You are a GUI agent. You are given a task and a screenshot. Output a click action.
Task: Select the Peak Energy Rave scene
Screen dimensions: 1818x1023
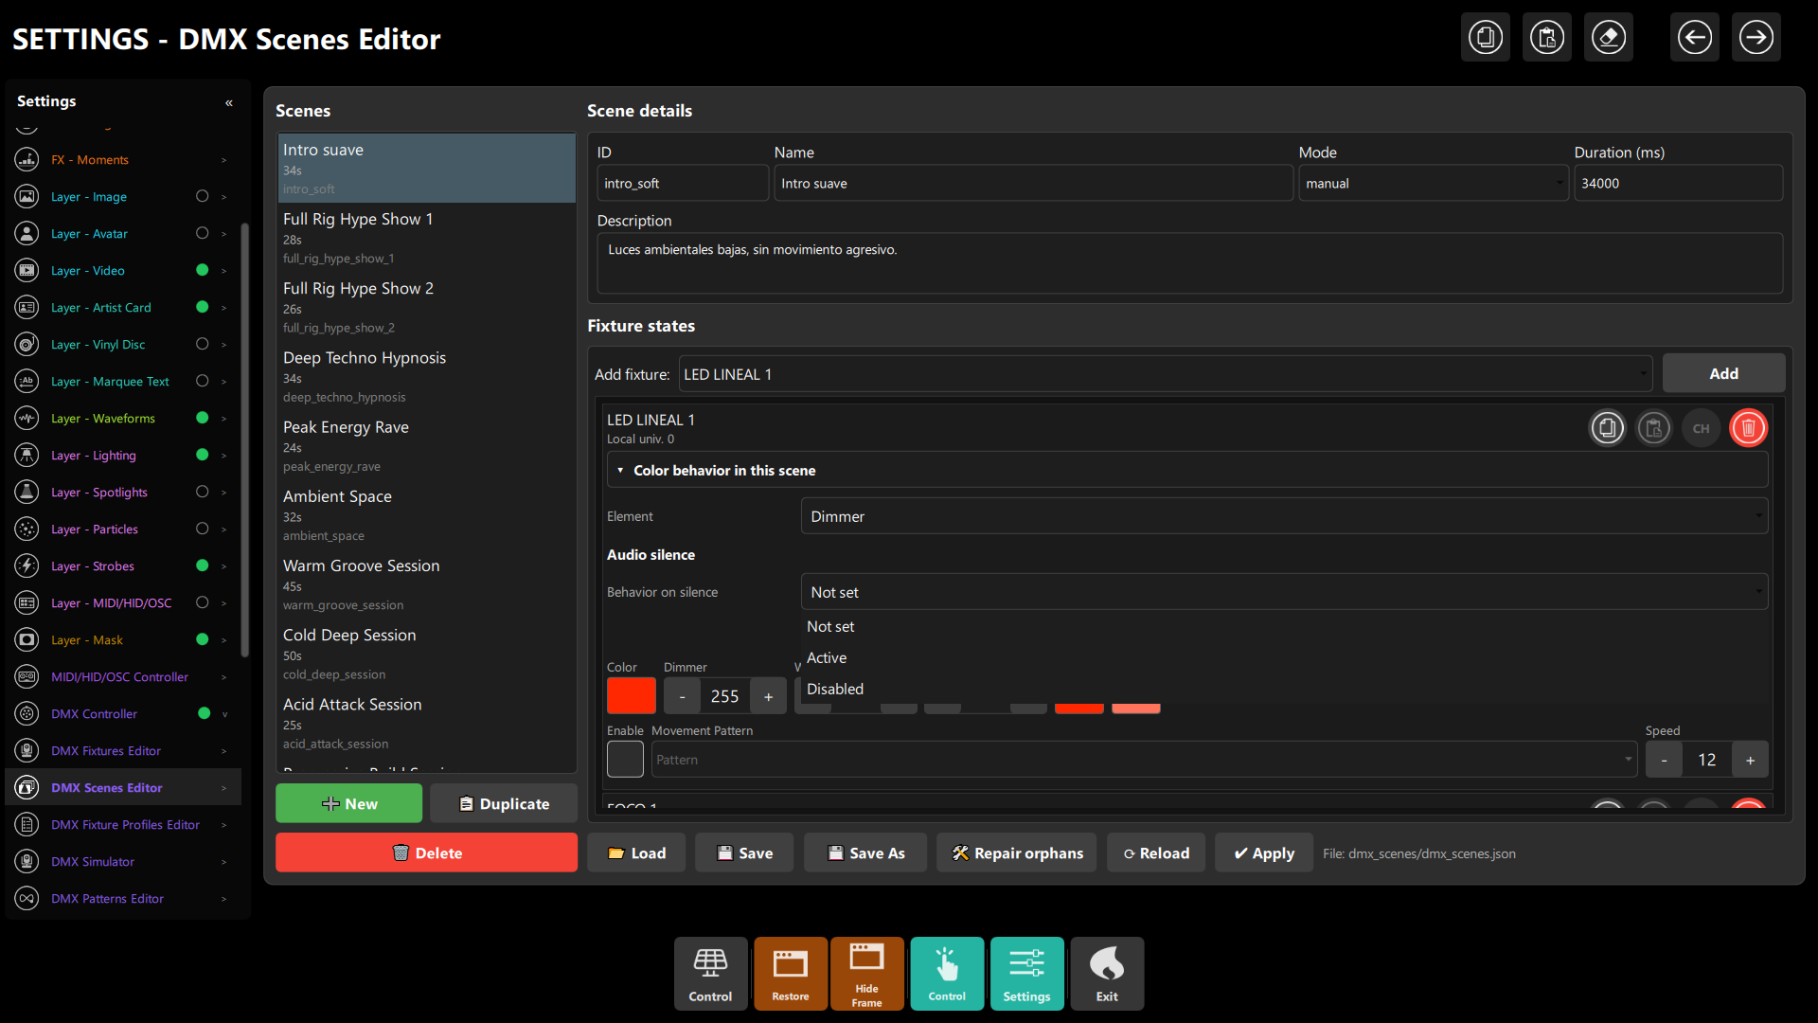426,445
